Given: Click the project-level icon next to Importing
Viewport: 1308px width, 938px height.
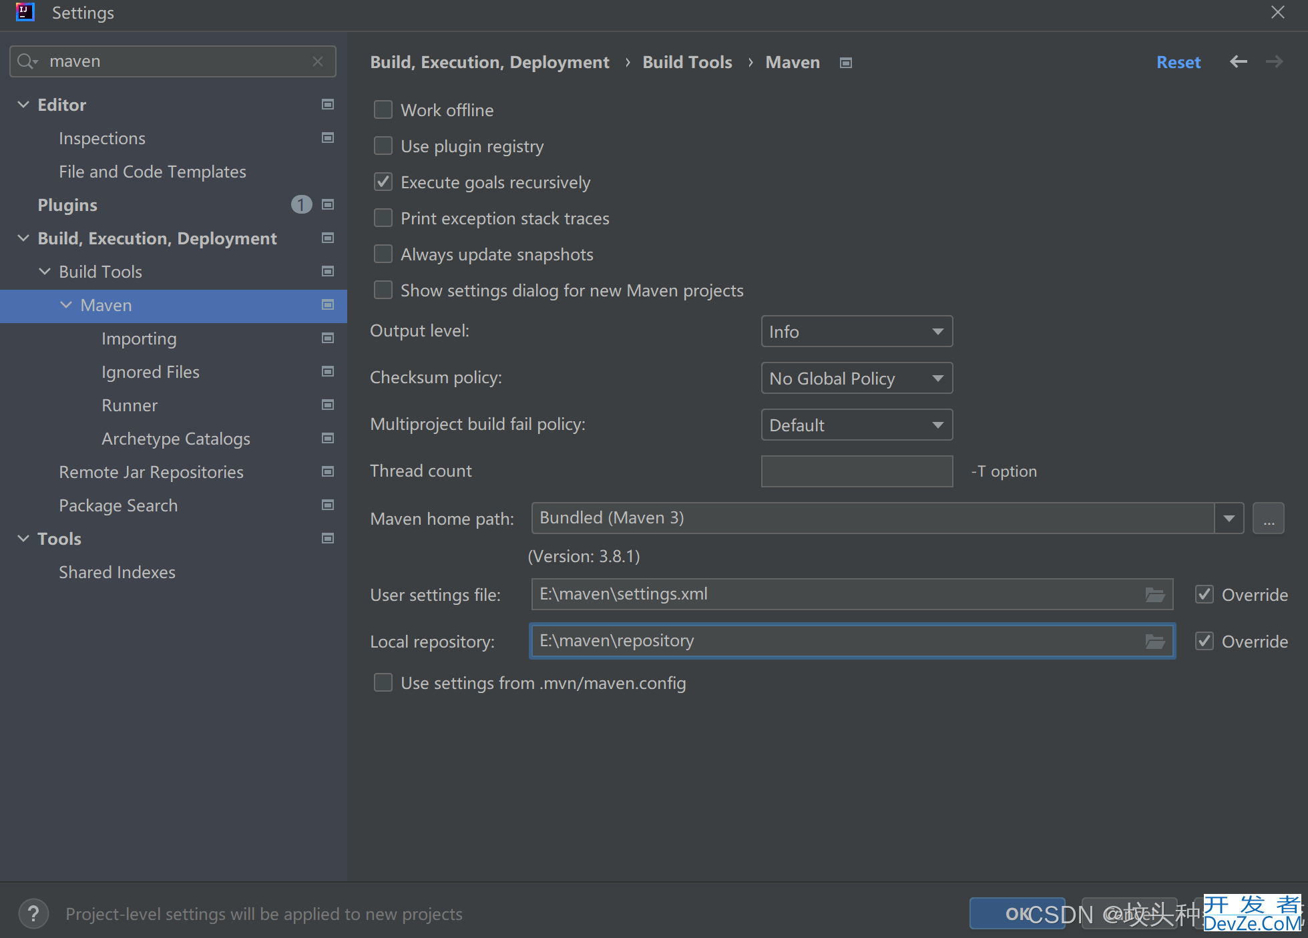Looking at the screenshot, I should point(328,338).
